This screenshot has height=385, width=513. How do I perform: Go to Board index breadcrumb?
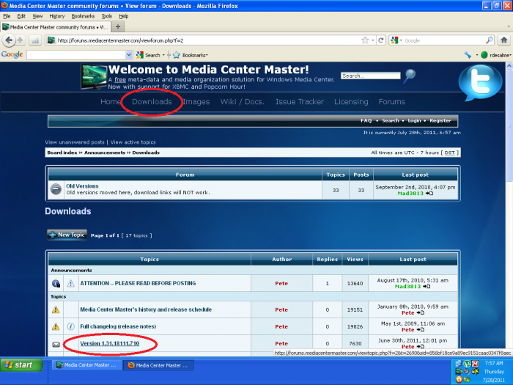click(x=62, y=153)
